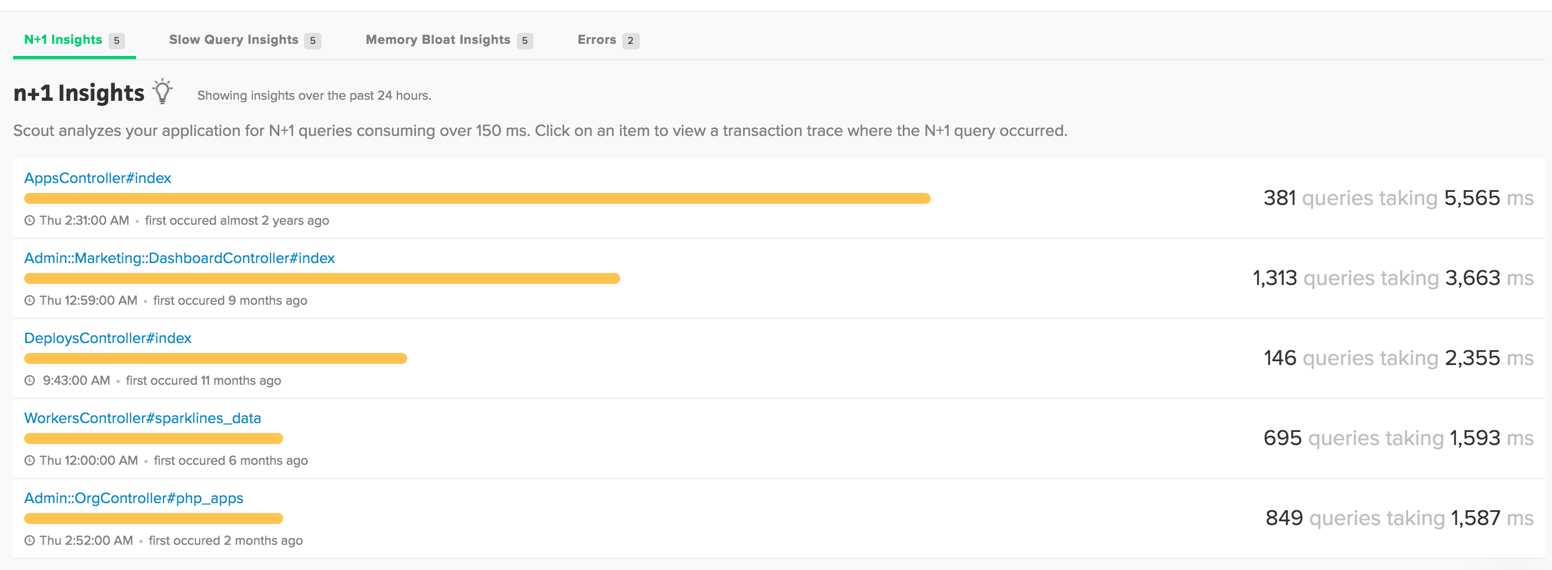This screenshot has width=1552, height=570.
Task: Click the lightbulb icon beside n+1 Insights
Action: pos(162,92)
